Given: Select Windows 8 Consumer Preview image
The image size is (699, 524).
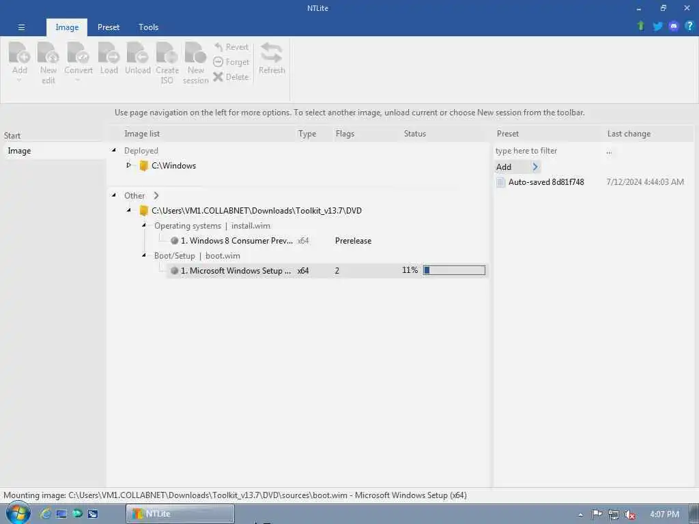Looking at the screenshot, I should point(237,241).
